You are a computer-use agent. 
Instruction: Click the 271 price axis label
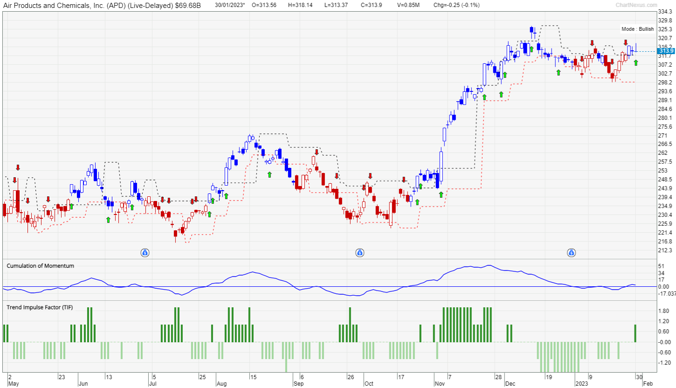pos(662,135)
